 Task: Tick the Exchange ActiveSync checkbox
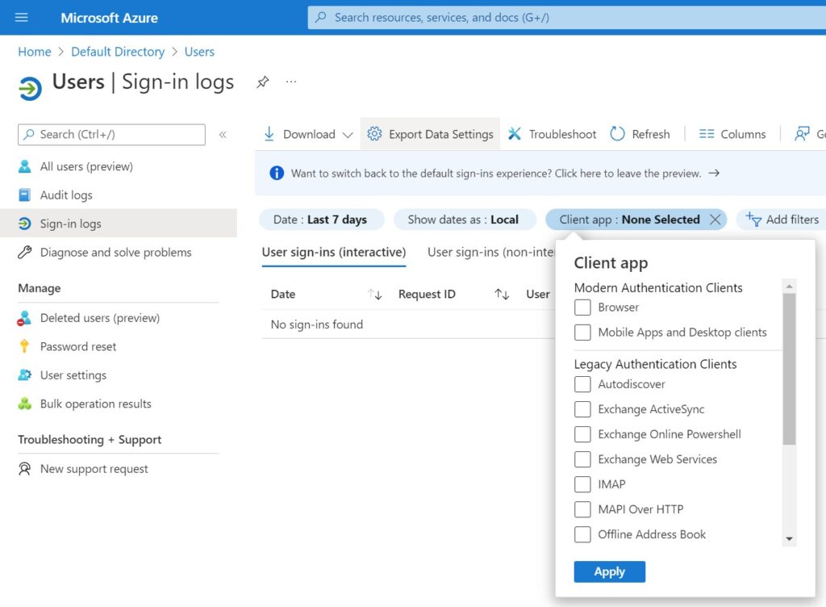click(x=582, y=409)
